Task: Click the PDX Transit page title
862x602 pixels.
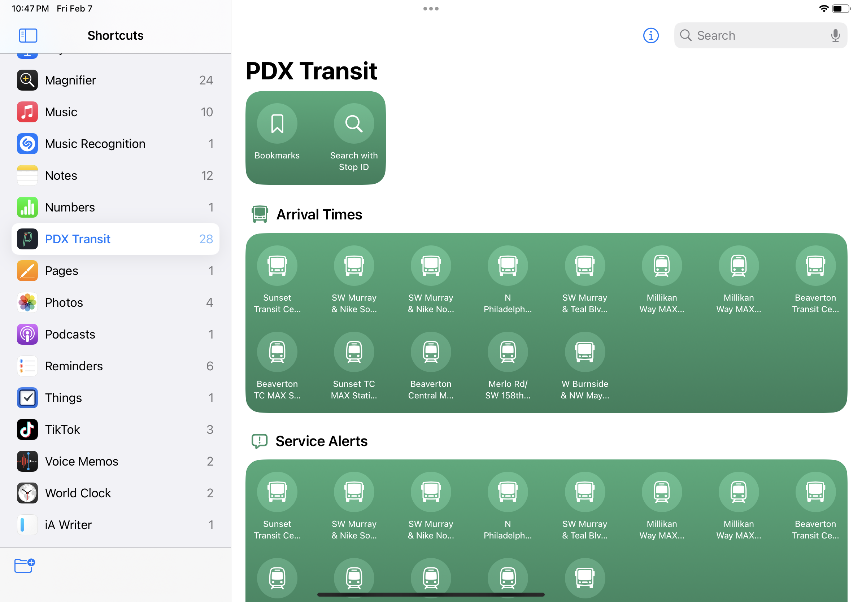Action: (x=311, y=71)
